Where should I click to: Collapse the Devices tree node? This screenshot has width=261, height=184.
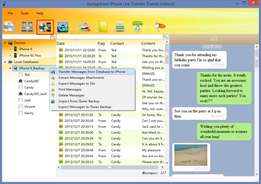click(x=5, y=42)
